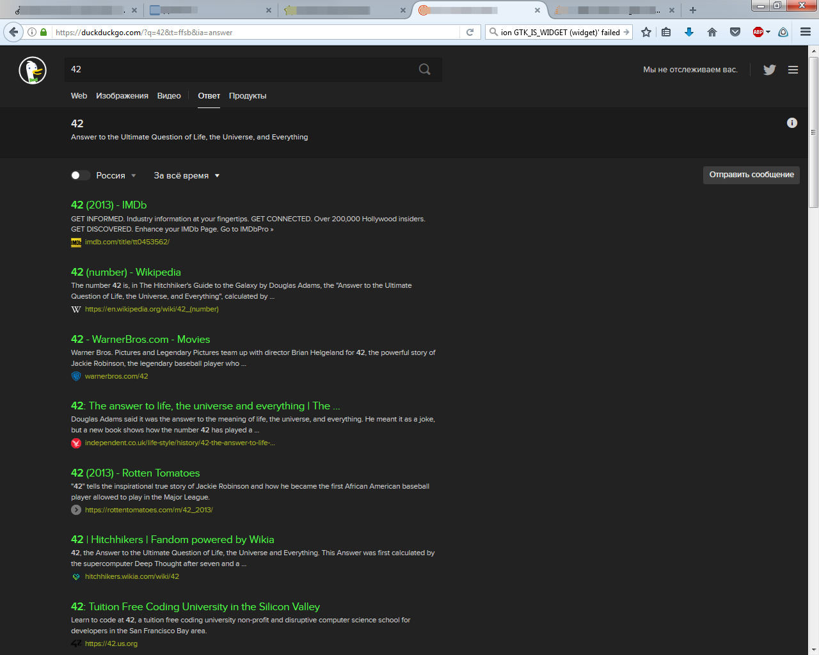This screenshot has width=819, height=655.
Task: Open the За всё время time filter
Action: (x=187, y=175)
